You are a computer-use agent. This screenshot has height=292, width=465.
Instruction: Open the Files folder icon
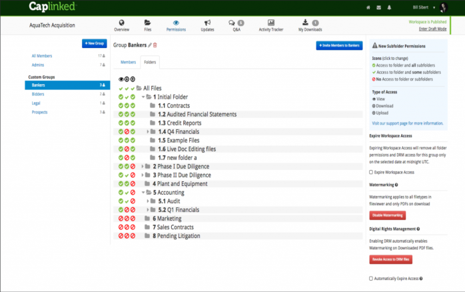[x=147, y=23]
